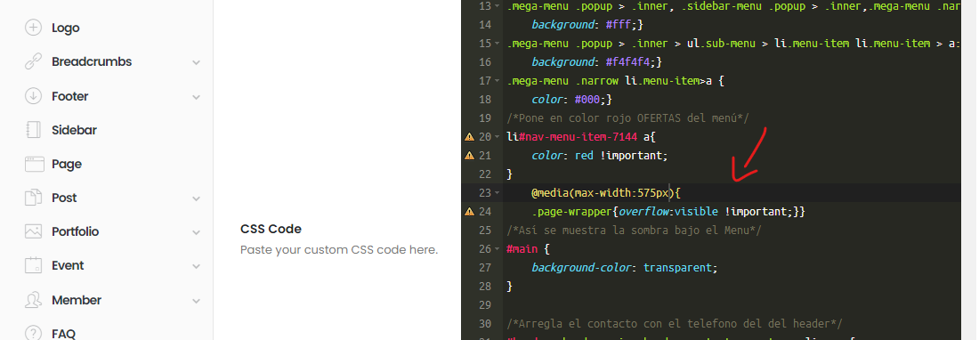The width and height of the screenshot is (979, 340).
Task: Click the 'background: #f4f4f4;' code line
Action: click(x=597, y=61)
